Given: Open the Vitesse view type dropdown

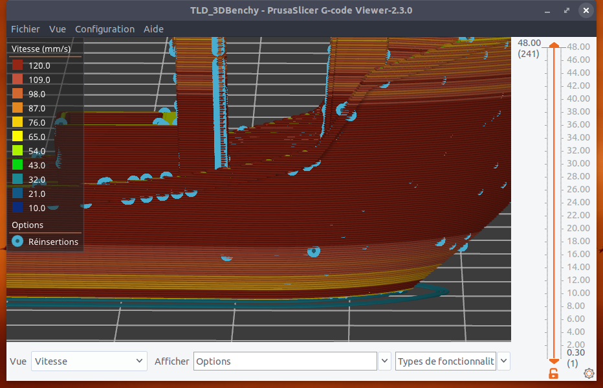Looking at the screenshot, I should coord(89,361).
